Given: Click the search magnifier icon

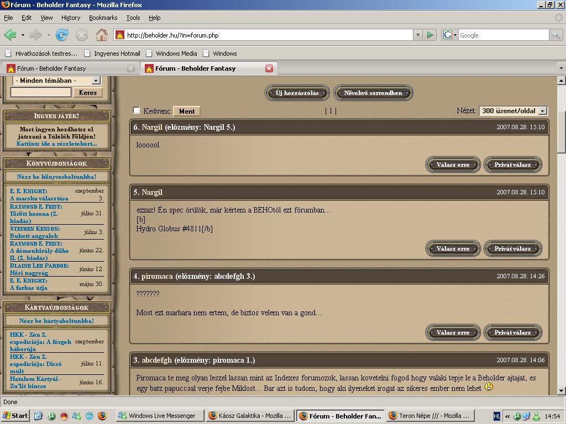Looking at the screenshot, I should [555, 35].
